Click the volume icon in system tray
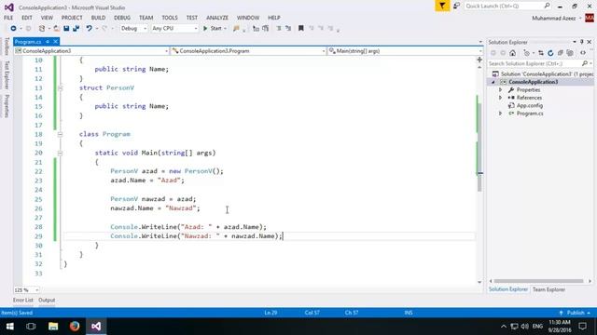 click(525, 327)
